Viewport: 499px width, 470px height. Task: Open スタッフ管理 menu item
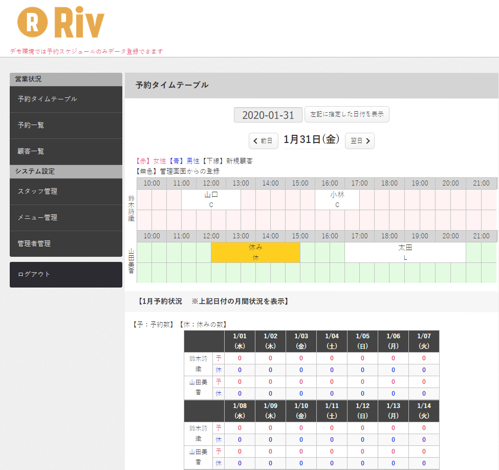[x=66, y=191]
